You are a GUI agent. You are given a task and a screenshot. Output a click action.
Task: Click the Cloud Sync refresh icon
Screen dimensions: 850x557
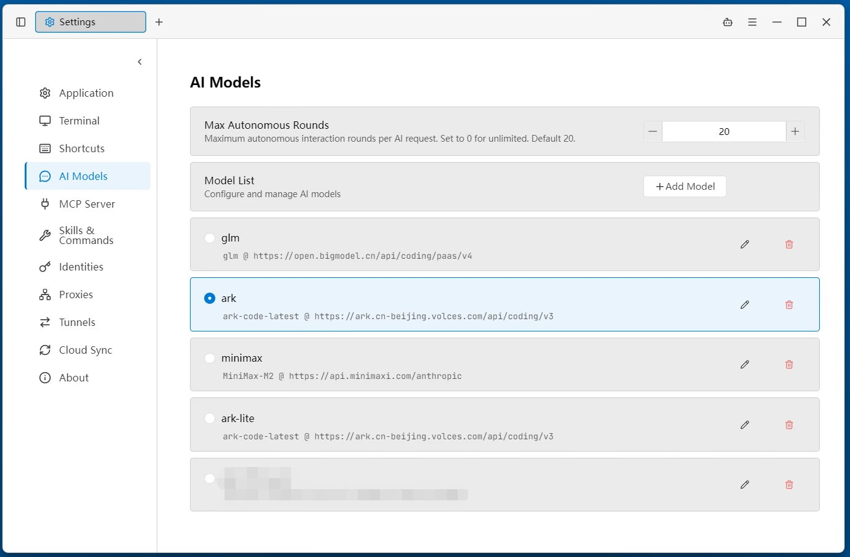click(x=45, y=350)
